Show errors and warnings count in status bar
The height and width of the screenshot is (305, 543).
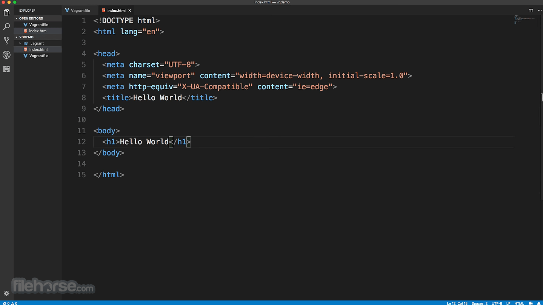(10, 303)
